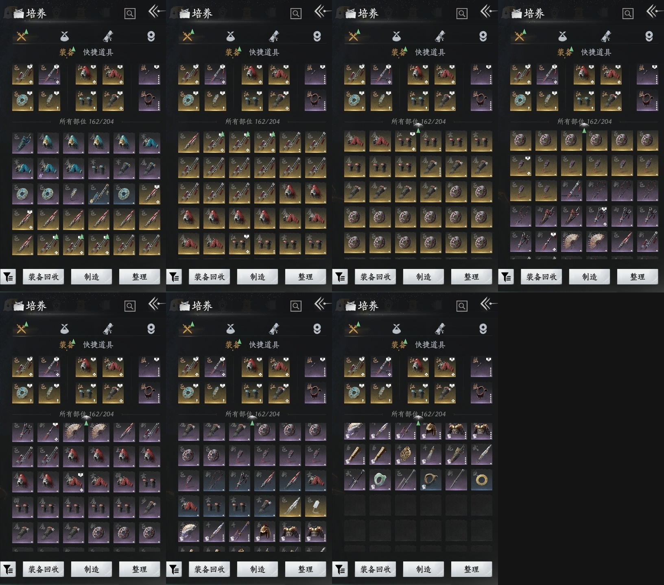Click 制造 in the first bottom-row panel

(x=92, y=570)
